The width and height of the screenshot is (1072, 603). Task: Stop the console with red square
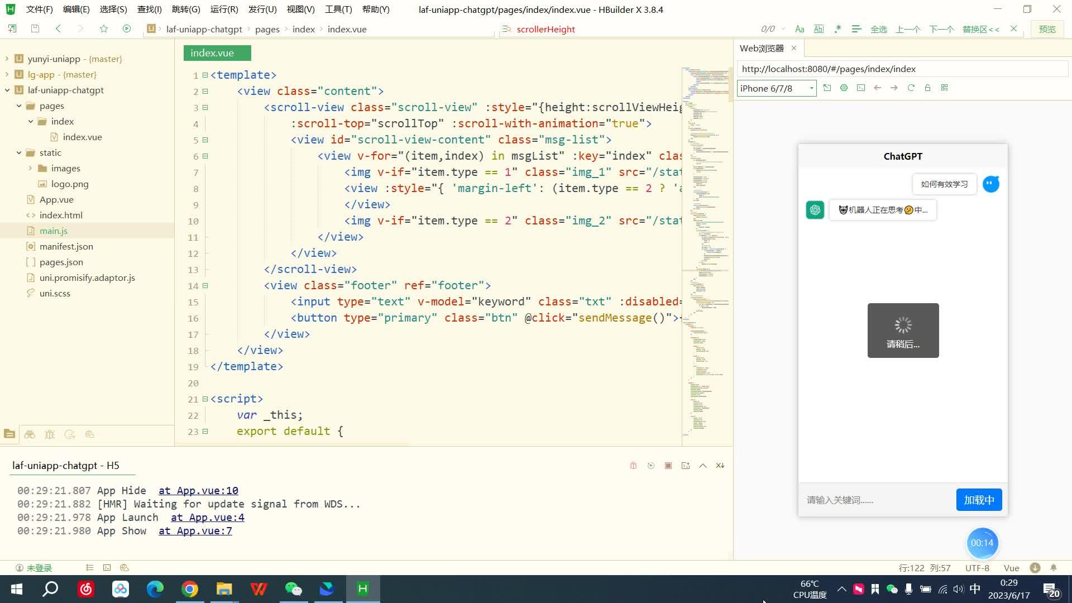click(x=668, y=466)
